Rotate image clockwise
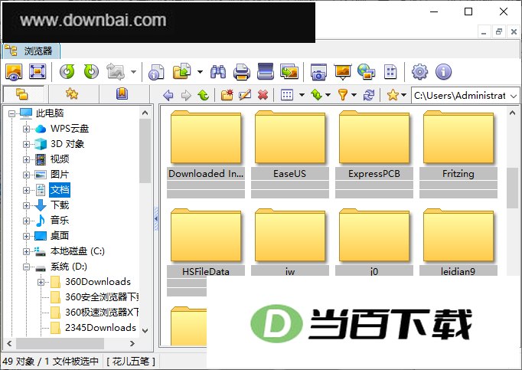The height and width of the screenshot is (370, 522). [91, 72]
